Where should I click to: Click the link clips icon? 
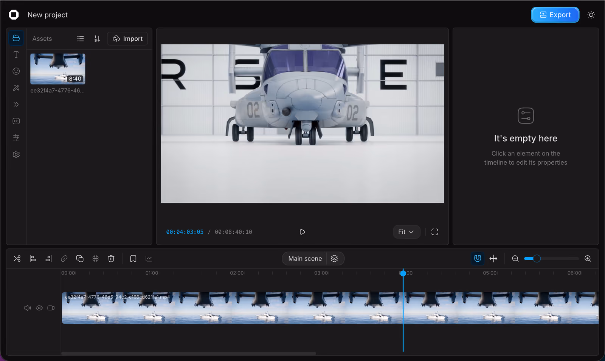pos(64,259)
